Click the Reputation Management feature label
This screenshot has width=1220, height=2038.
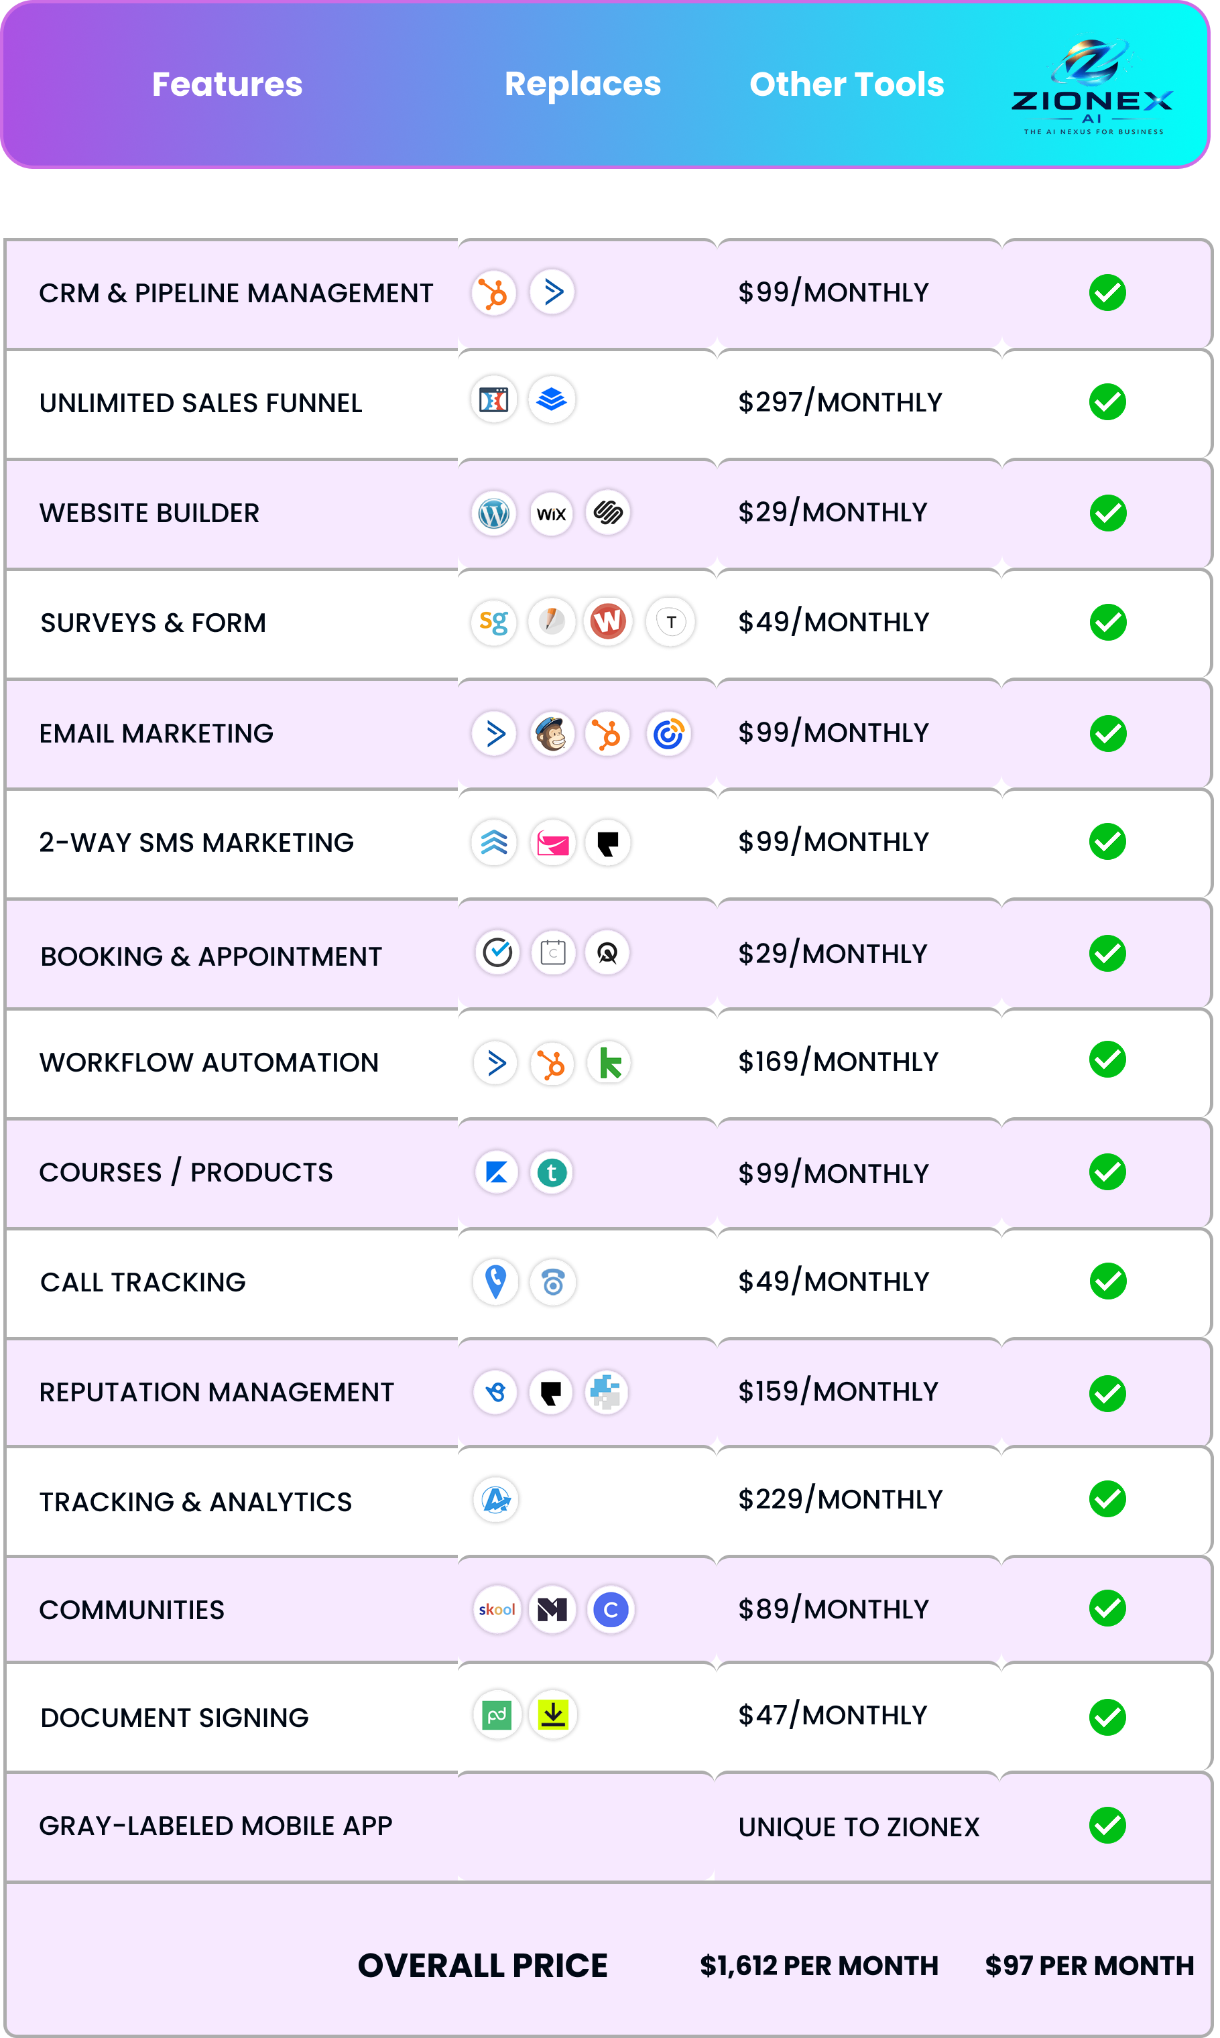[x=217, y=1392]
